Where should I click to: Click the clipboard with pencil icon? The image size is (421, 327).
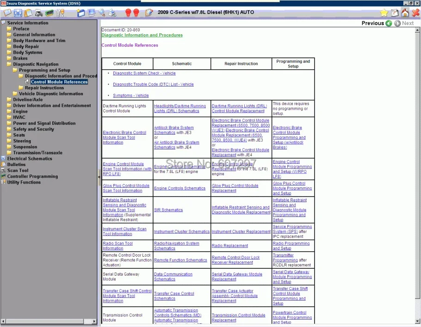pyautogui.click(x=149, y=12)
